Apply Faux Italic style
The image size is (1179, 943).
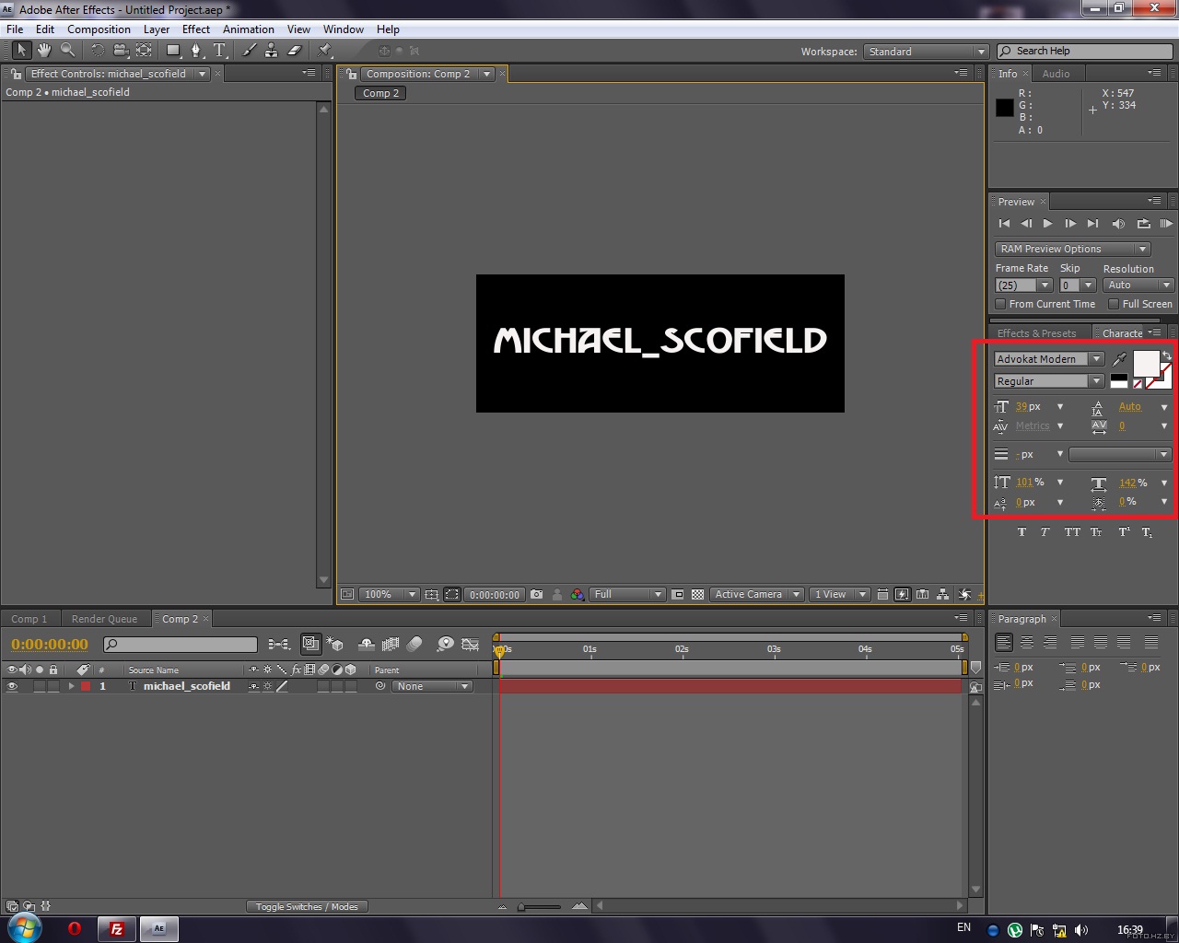(1045, 532)
